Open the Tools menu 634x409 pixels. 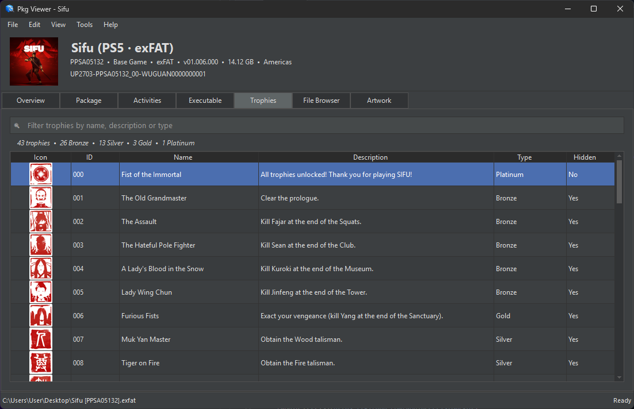pyautogui.click(x=85, y=25)
